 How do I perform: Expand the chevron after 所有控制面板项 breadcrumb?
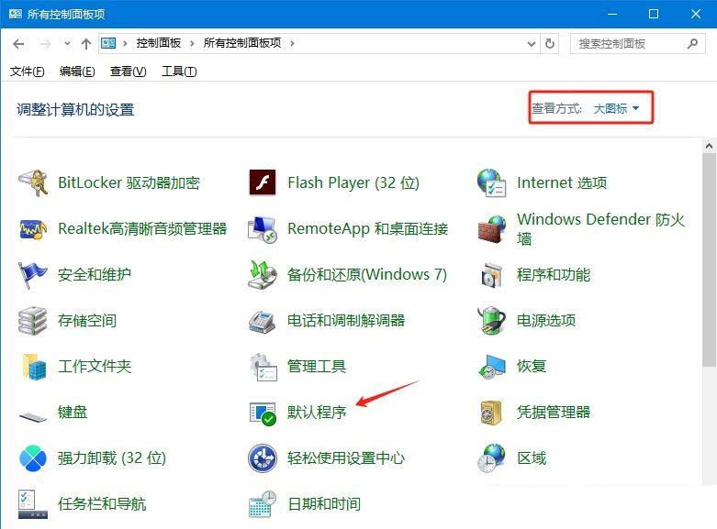(292, 43)
